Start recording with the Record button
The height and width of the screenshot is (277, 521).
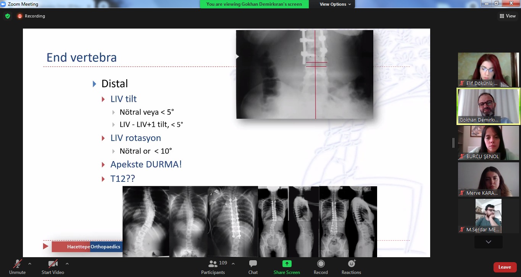click(321, 267)
